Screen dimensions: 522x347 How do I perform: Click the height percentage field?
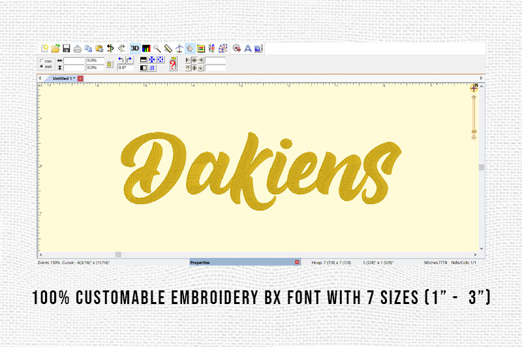(95, 68)
